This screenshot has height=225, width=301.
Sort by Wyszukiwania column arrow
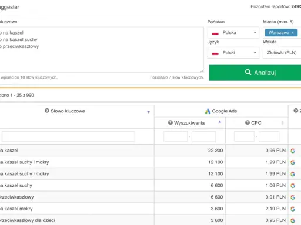(220, 122)
